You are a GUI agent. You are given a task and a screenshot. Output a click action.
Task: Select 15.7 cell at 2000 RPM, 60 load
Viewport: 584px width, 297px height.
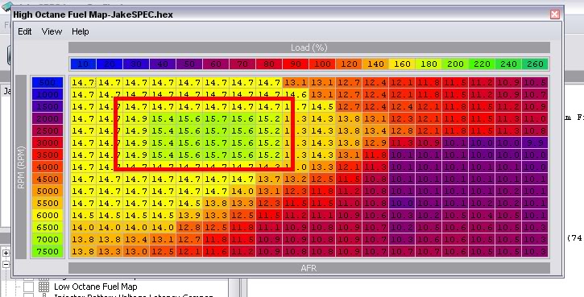click(x=216, y=119)
